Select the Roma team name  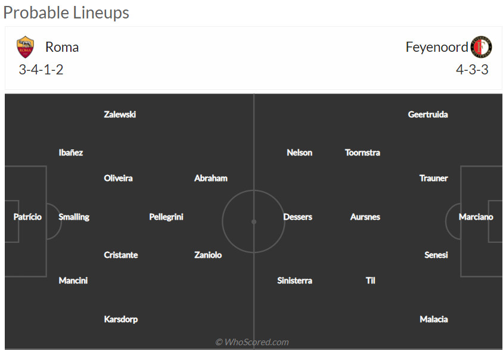62,47
